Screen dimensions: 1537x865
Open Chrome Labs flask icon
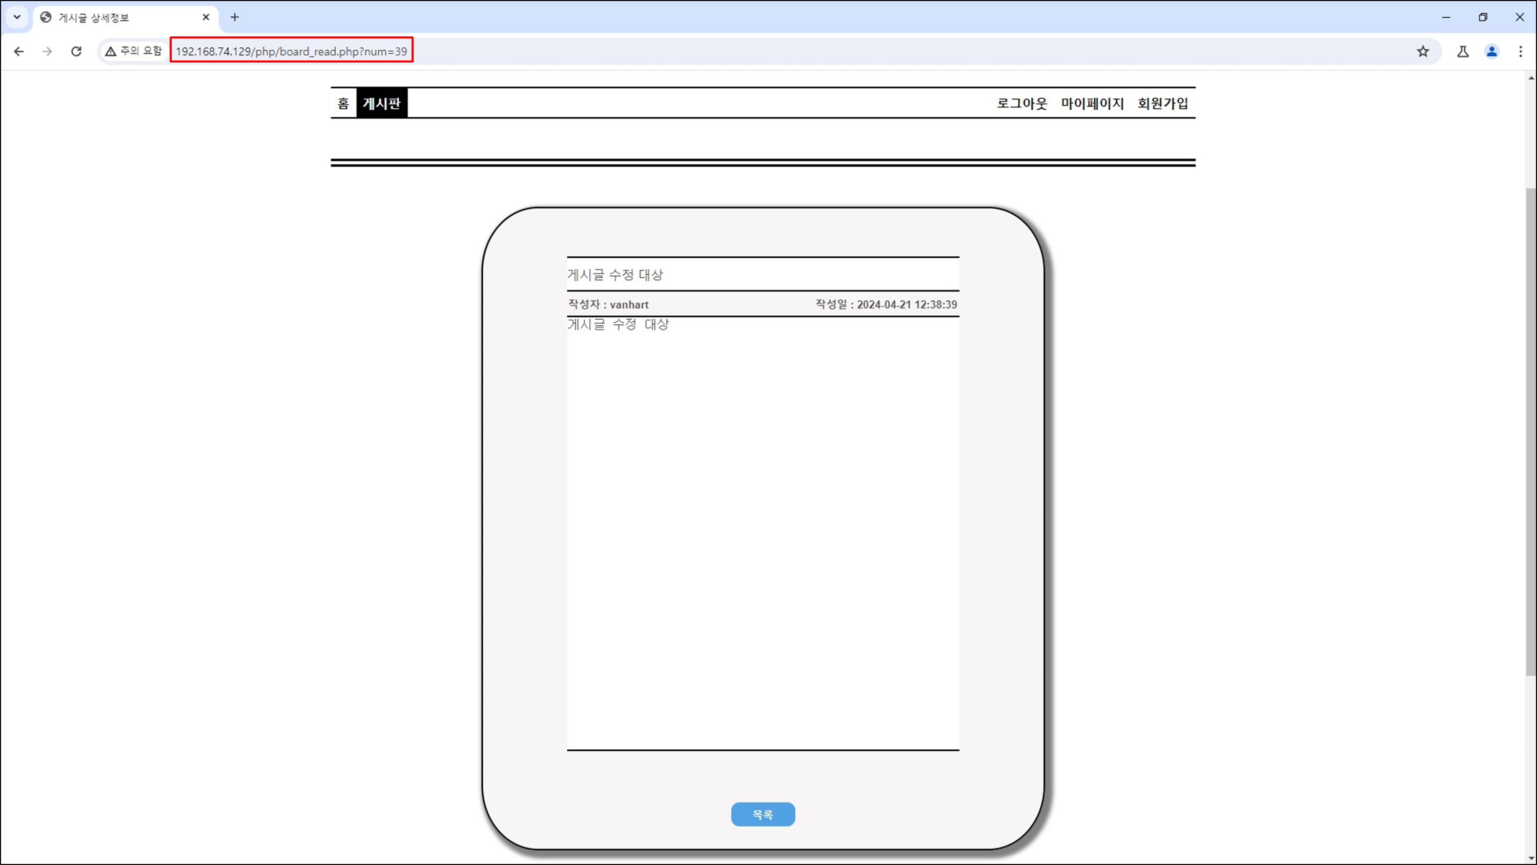tap(1463, 51)
